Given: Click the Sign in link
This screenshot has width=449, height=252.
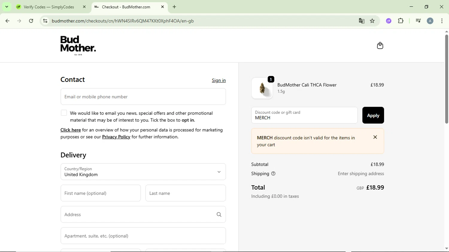Looking at the screenshot, I should [x=219, y=80].
